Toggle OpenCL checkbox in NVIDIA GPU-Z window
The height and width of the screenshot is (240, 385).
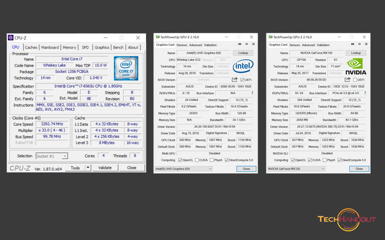tap(293, 160)
